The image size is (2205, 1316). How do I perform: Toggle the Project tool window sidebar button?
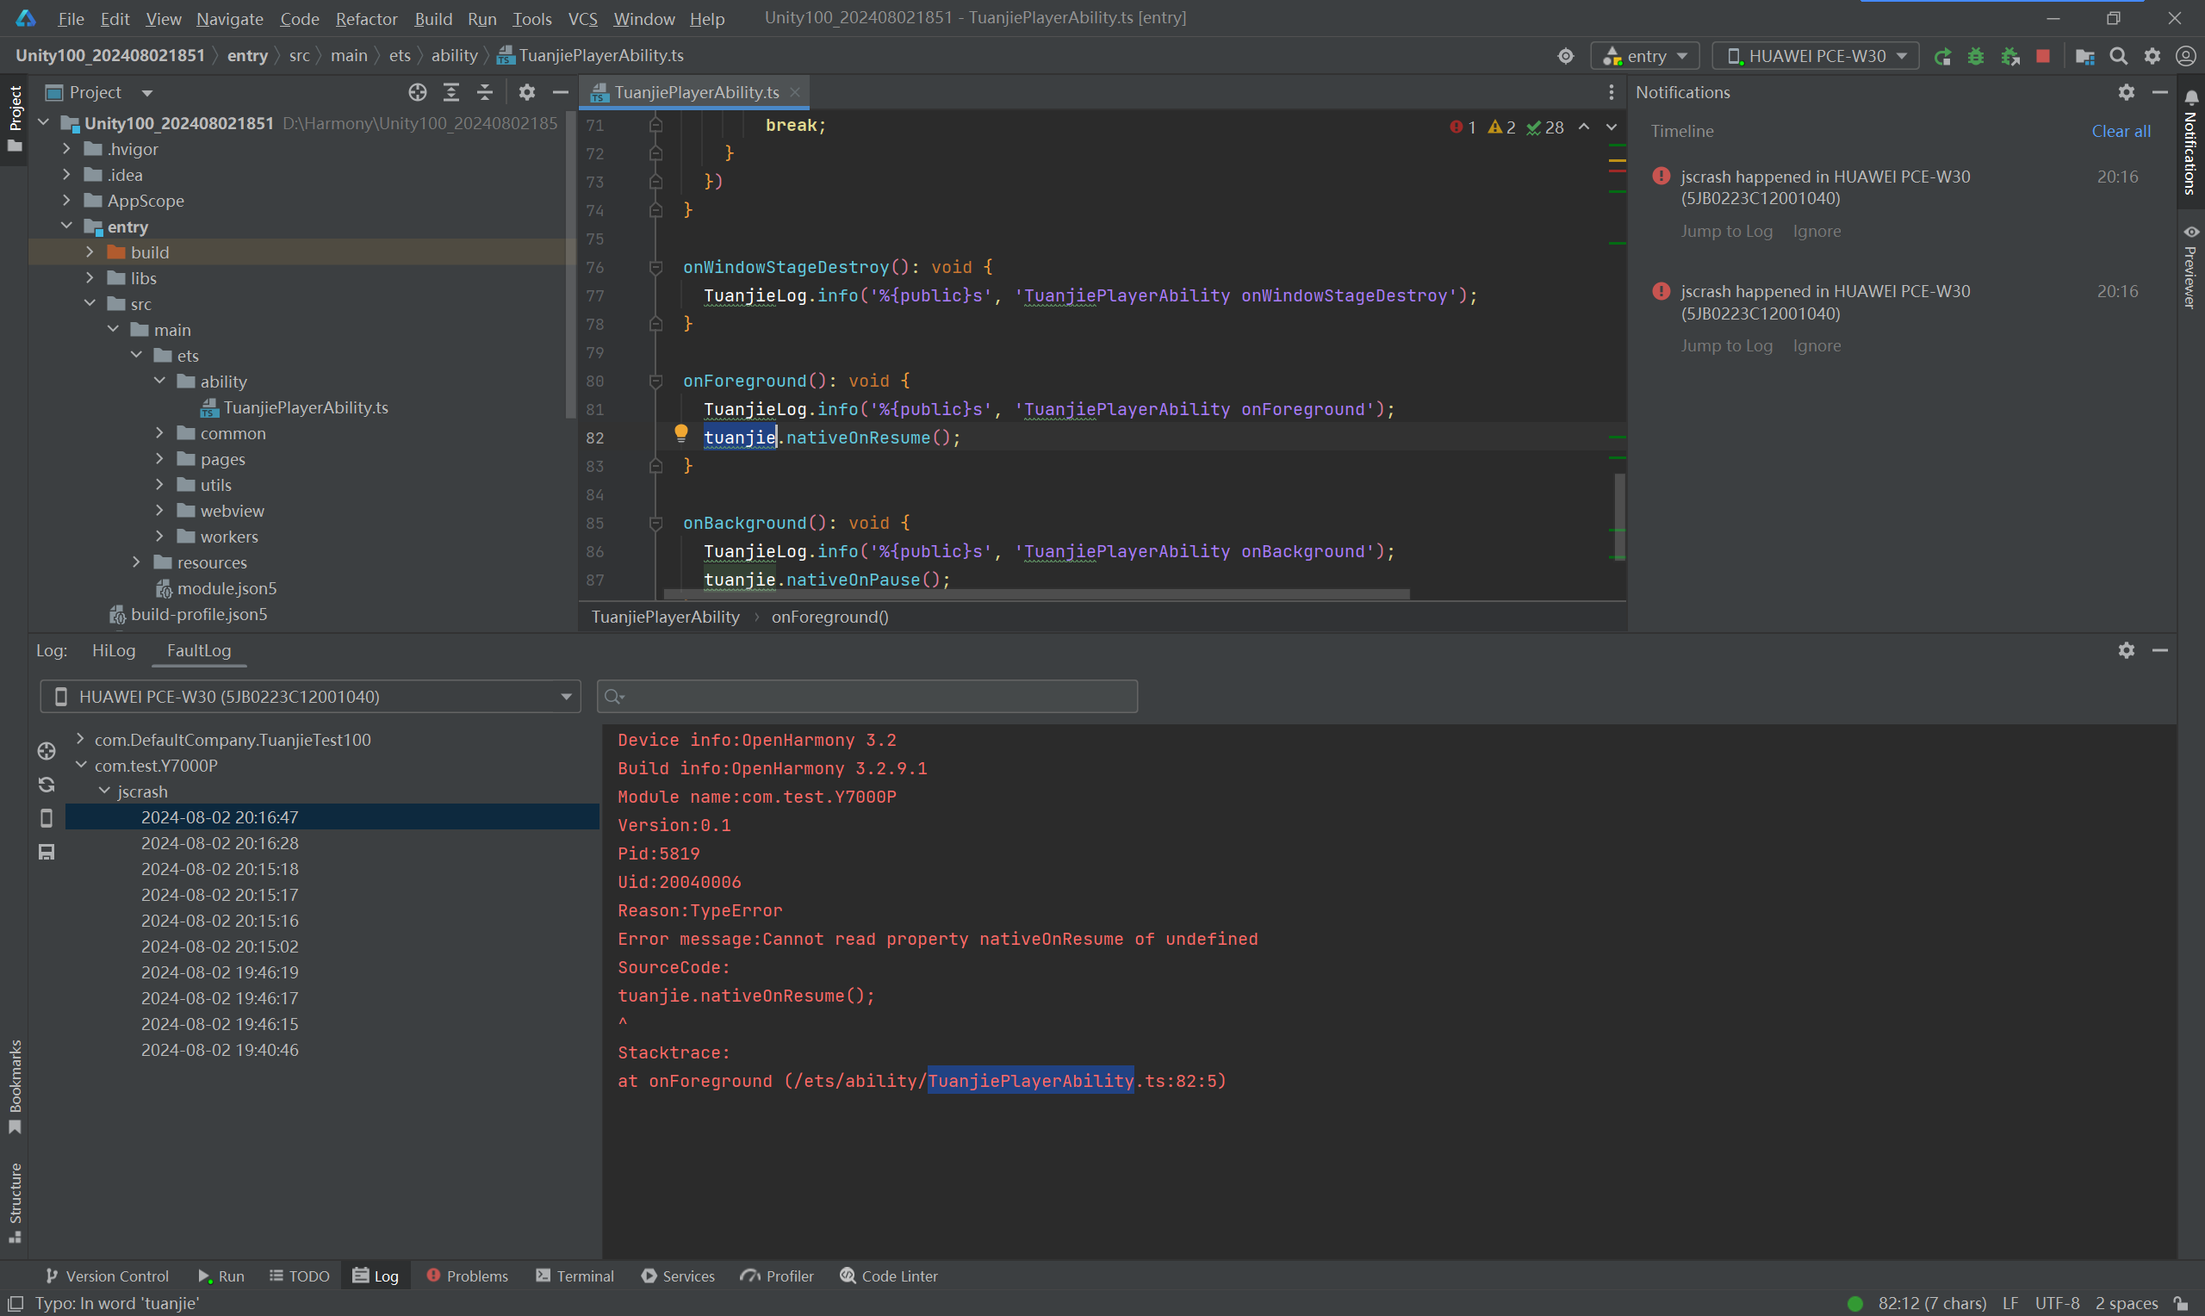(14, 119)
